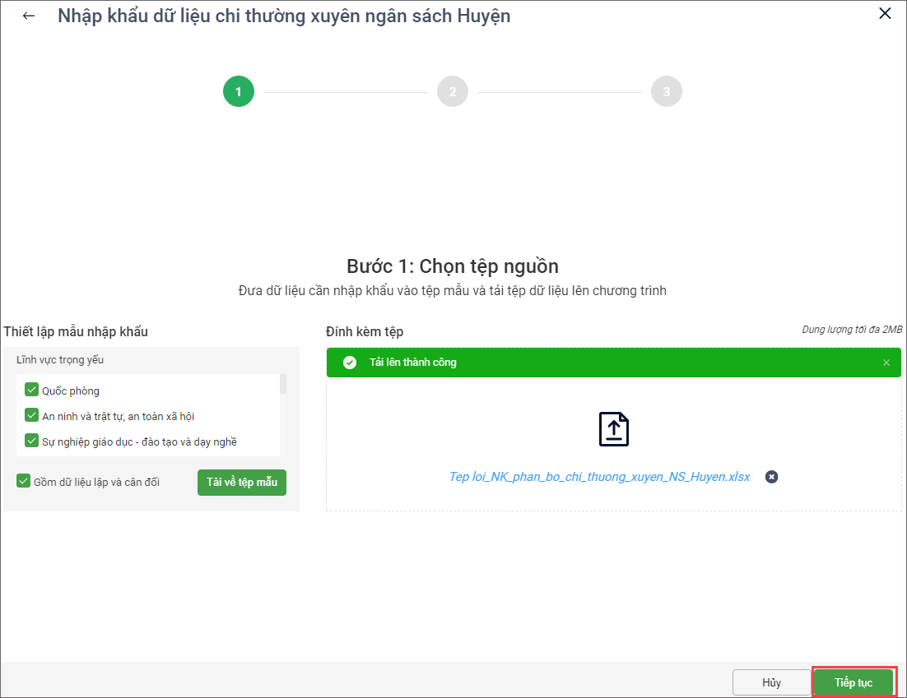Jump to step 2 in the wizard

[x=453, y=91]
